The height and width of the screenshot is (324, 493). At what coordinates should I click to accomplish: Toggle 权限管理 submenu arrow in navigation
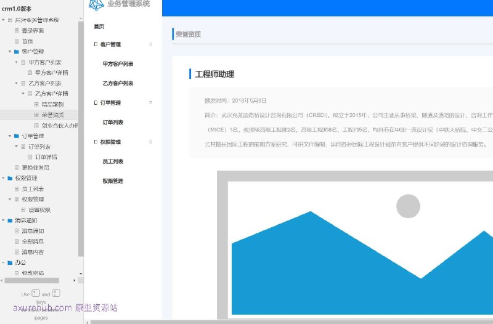tap(150, 142)
